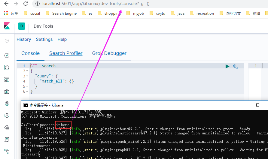Minimize the kibana command prompt window
Viewport: 268px width, 159px height.
[x=244, y=105]
